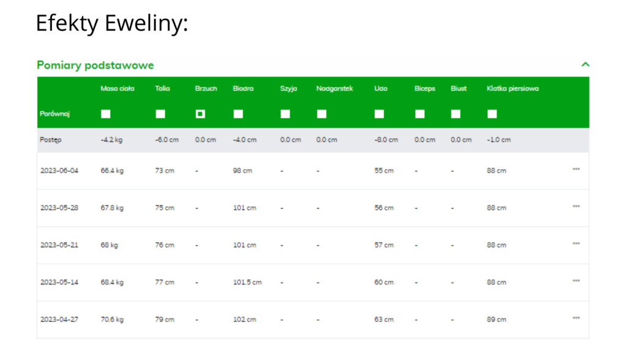Toggle the Brzuch compare checkbox
627x353 pixels.
click(x=200, y=114)
